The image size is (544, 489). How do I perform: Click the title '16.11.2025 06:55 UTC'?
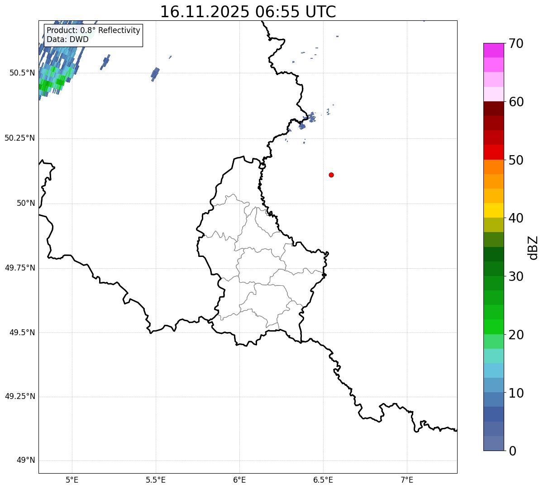click(248, 12)
